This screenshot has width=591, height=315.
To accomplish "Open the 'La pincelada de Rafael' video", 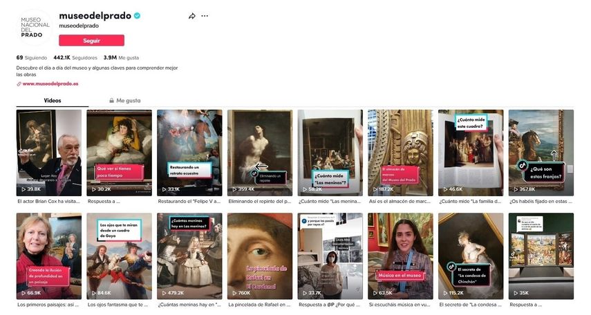I will pos(260,256).
